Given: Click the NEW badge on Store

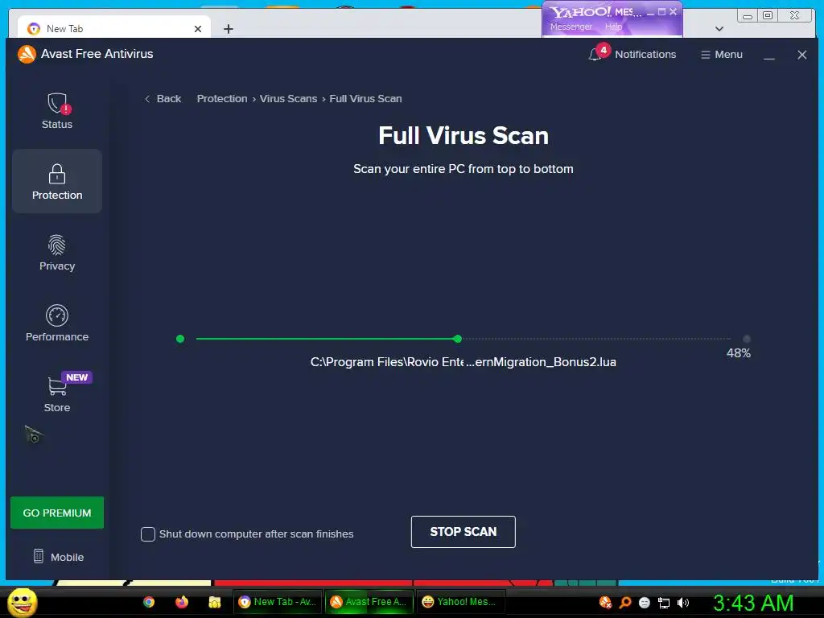Looking at the screenshot, I should 76,377.
